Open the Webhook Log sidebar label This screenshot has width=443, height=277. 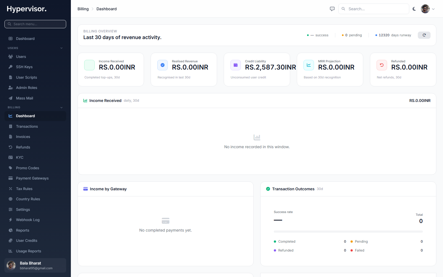(x=28, y=220)
